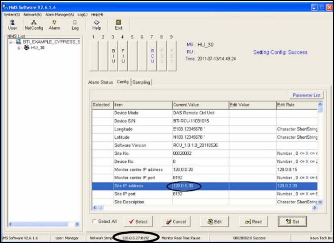This screenshot has height=243, width=334.
Task: Click the Latitude item cell
Action: point(143,137)
